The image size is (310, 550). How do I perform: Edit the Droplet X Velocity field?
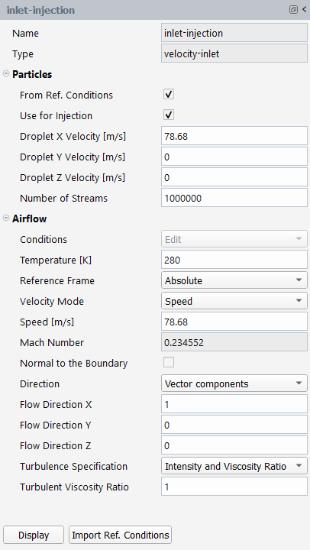point(234,136)
